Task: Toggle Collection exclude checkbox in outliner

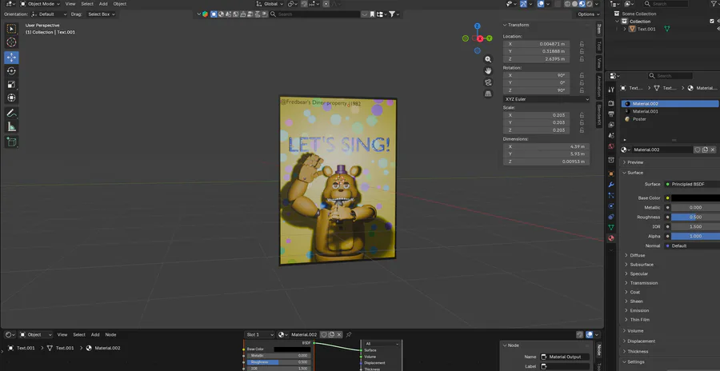Action: coord(712,21)
